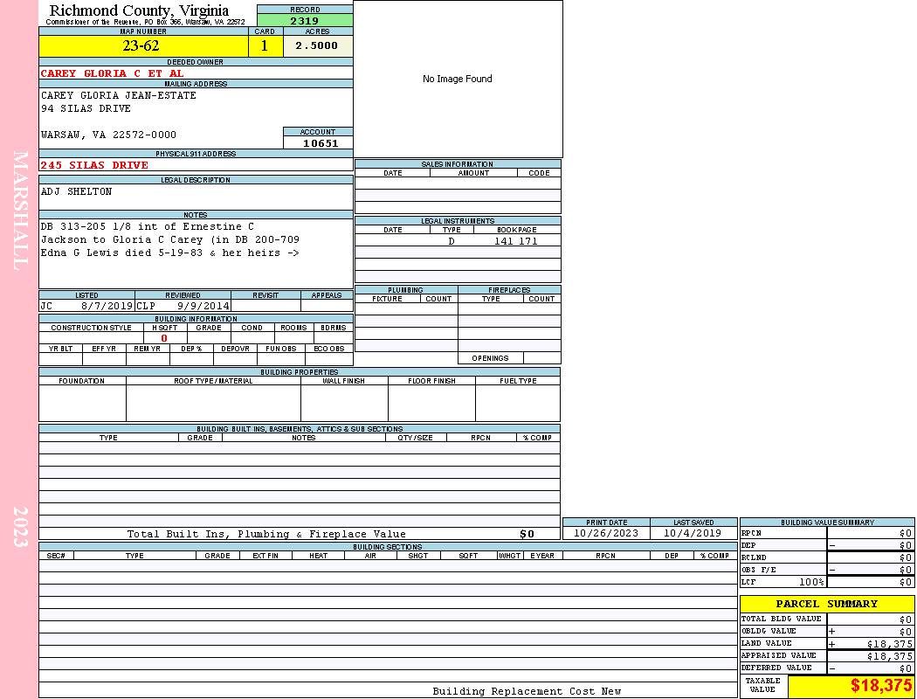917x699 pixels.
Task: Click the MARSHALL label in the pink sidebar
Action: coord(20,210)
